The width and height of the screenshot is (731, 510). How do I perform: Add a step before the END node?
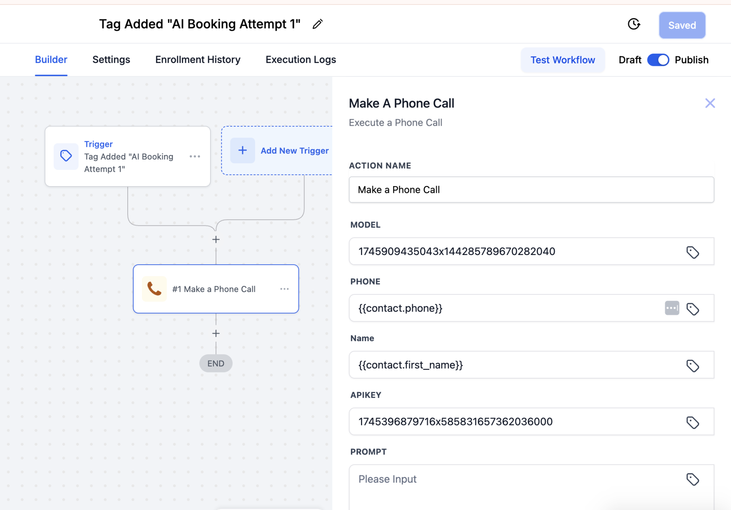(216, 333)
